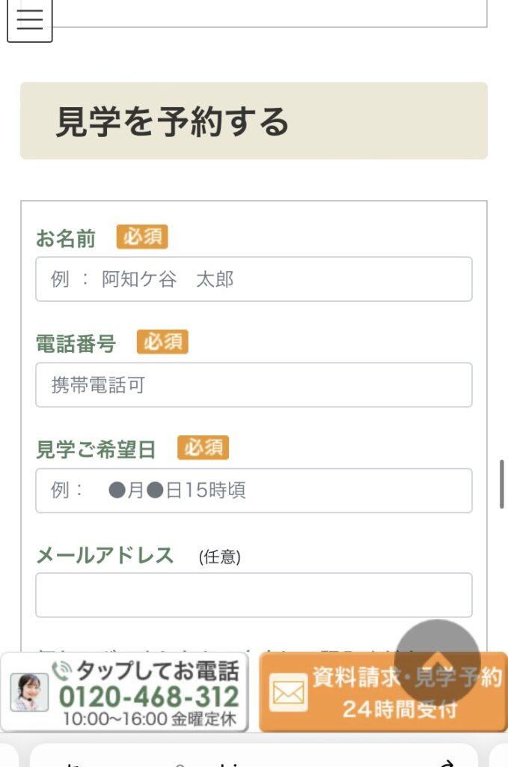Click the ringing phone icon
The width and height of the screenshot is (508, 767).
(x=62, y=670)
